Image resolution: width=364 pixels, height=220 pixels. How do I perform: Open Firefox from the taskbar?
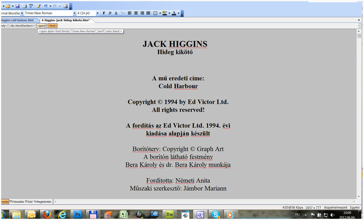point(47,215)
